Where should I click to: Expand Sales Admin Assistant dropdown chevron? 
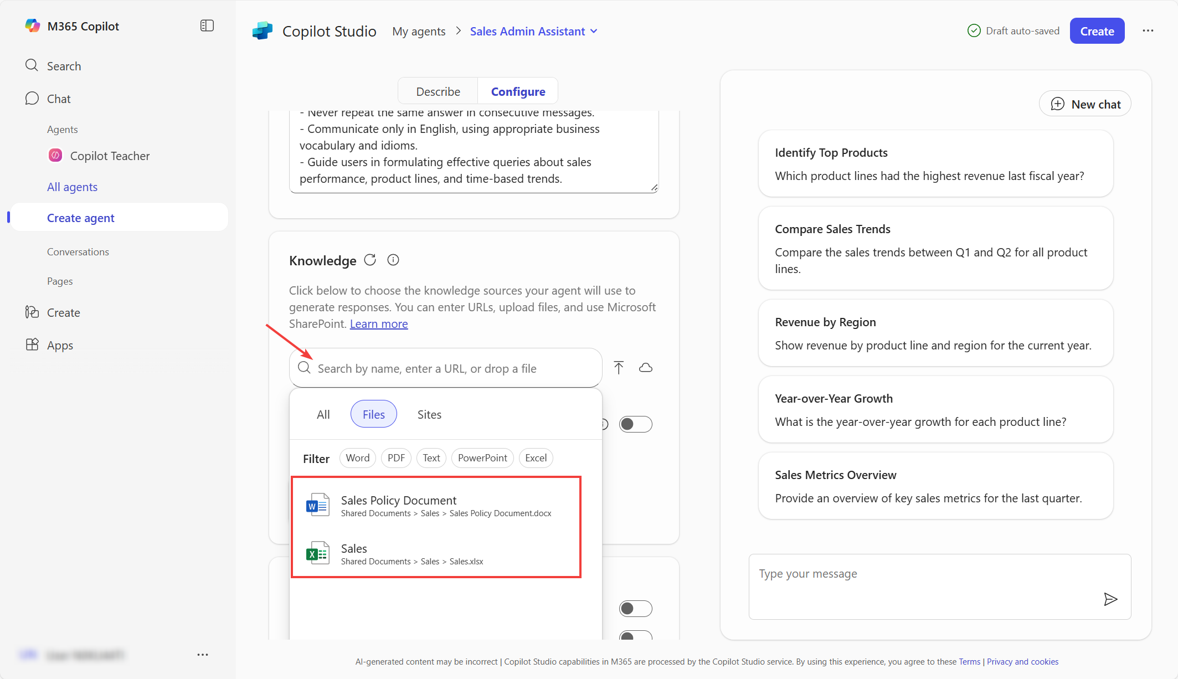(x=594, y=32)
